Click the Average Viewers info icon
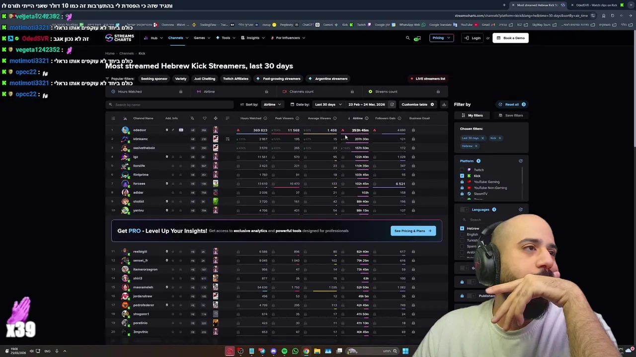The height and width of the screenshot is (357, 636). click(x=334, y=118)
